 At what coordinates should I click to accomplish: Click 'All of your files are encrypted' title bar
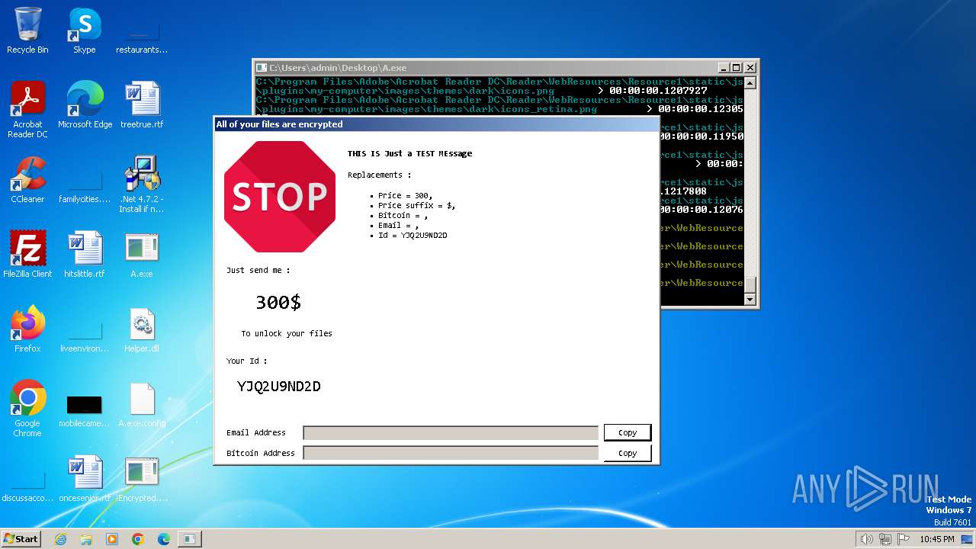point(436,124)
